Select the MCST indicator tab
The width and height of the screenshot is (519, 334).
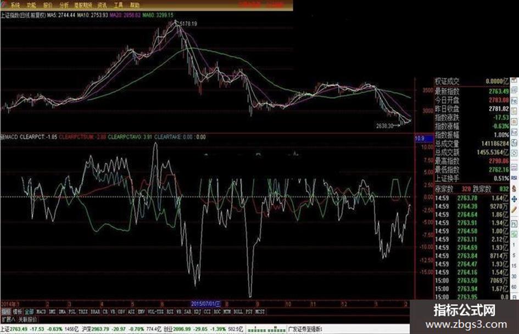pos(260,312)
